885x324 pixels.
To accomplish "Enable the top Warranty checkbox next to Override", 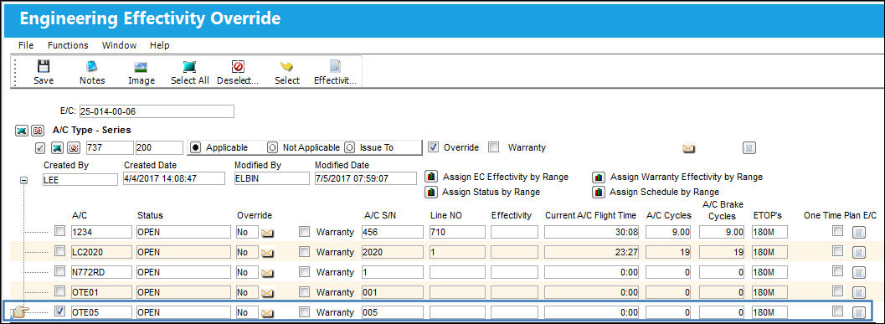I will click(494, 147).
